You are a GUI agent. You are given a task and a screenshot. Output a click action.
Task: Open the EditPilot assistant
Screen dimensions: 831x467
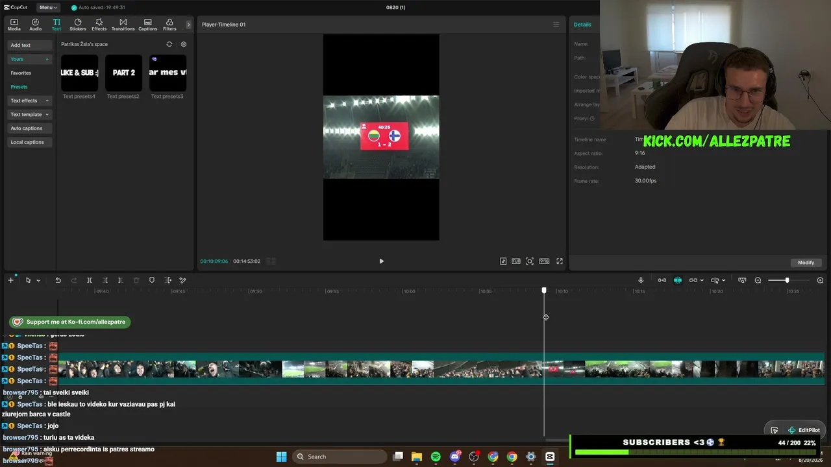tap(804, 430)
